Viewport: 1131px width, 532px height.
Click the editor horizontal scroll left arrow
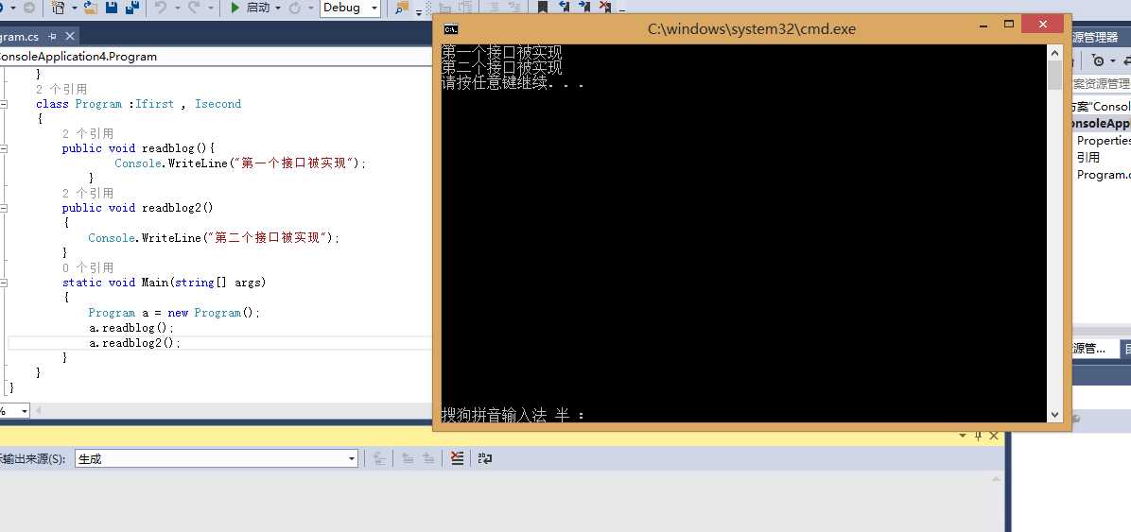(x=39, y=411)
